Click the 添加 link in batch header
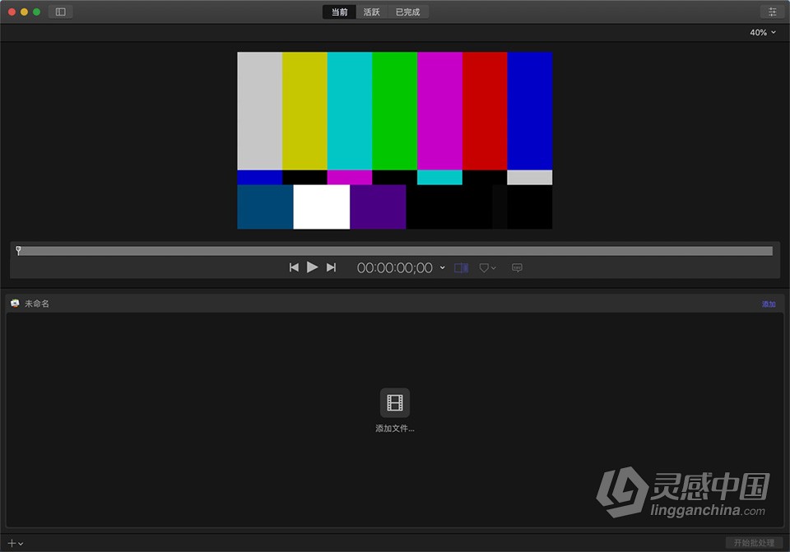This screenshot has height=552, width=790. (769, 304)
